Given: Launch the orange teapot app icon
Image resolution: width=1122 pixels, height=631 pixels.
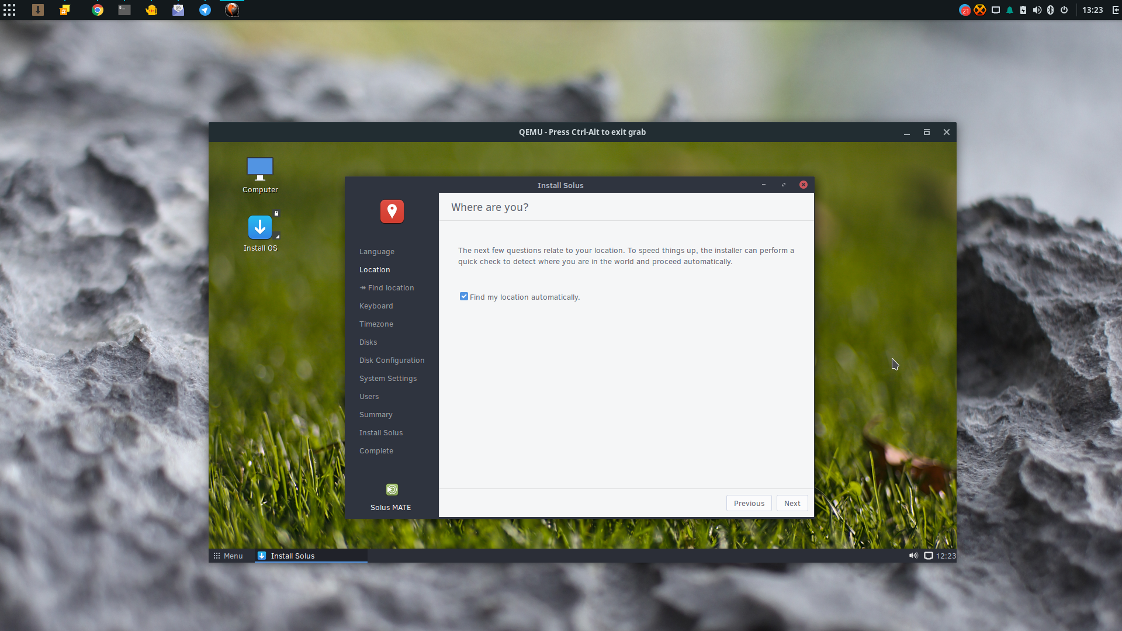Looking at the screenshot, I should pos(151,10).
